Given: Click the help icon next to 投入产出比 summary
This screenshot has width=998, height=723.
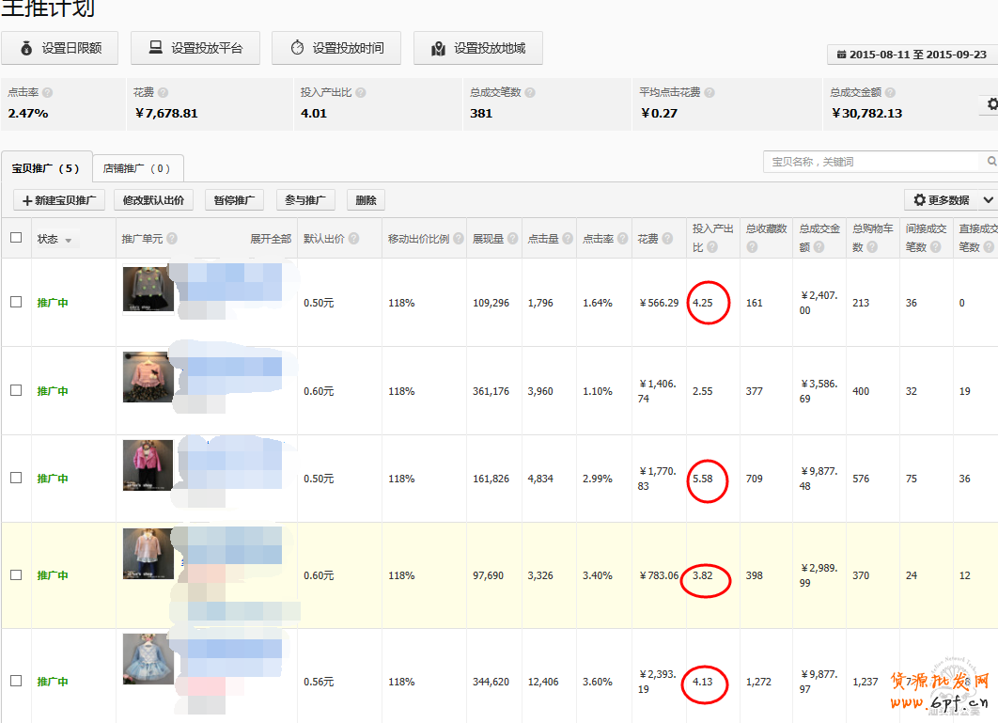Looking at the screenshot, I should coord(361,93).
